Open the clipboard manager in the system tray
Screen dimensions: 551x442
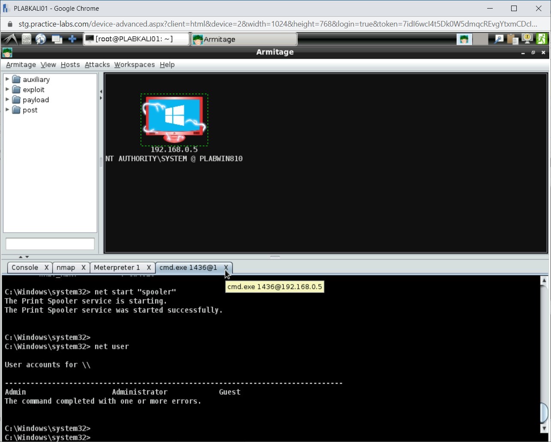tap(512, 39)
